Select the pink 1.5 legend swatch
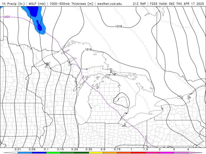Image resolution: width=206 pixels, height=154 pixels. click(153, 153)
